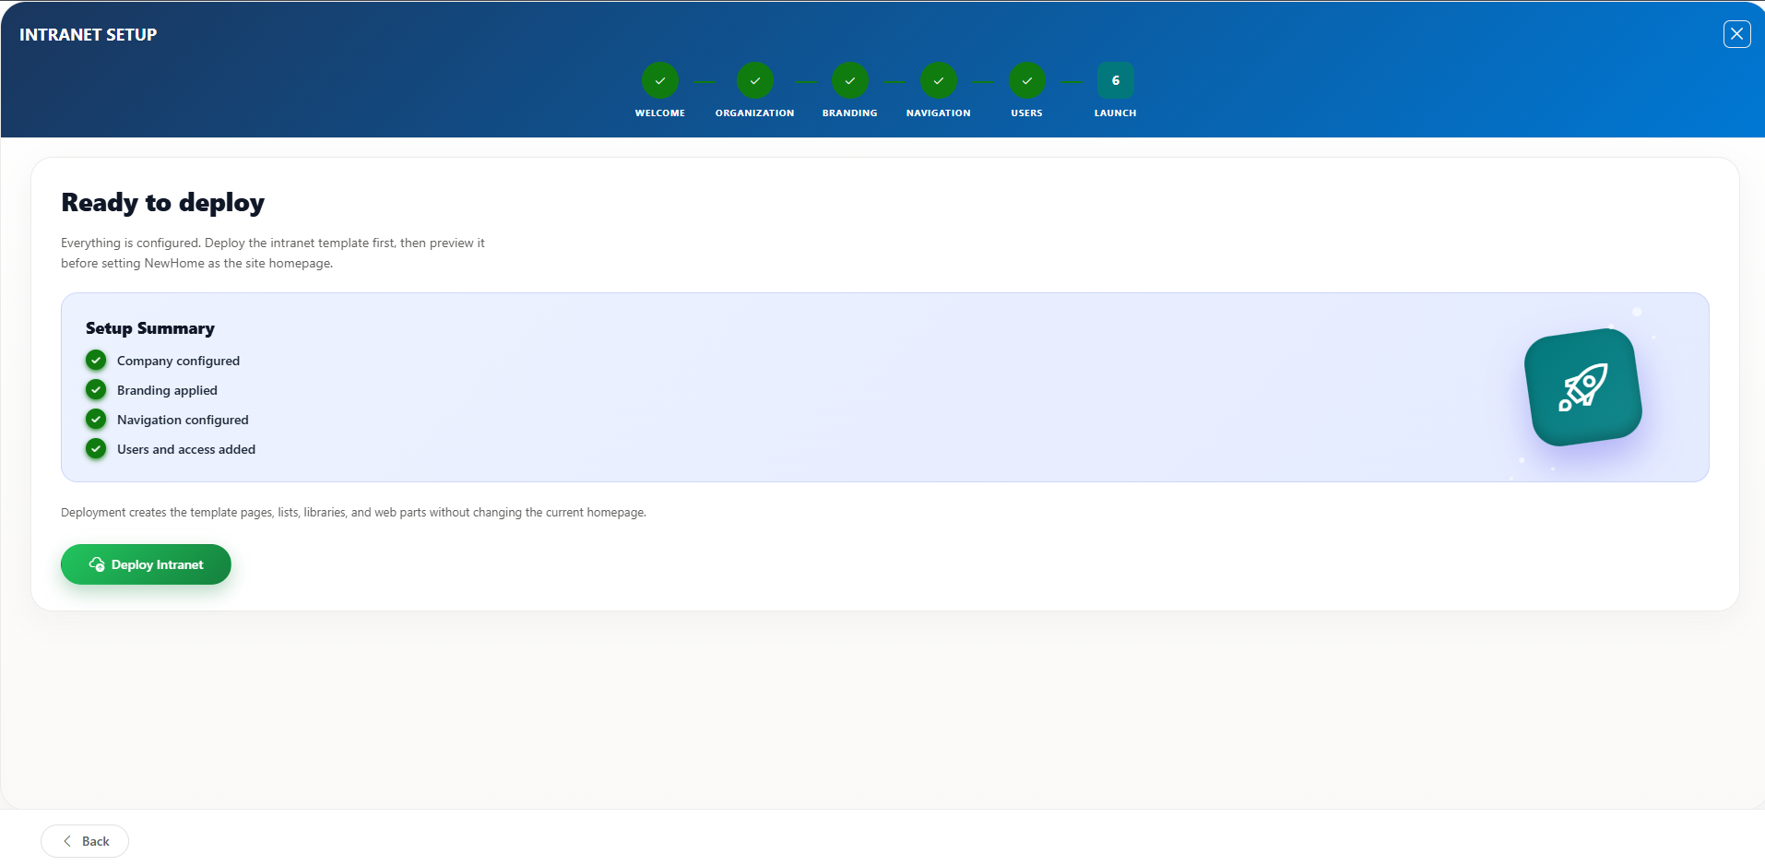Viewport: 1765px width, 866px height.
Task: Click the BRANDING step label
Action: [x=850, y=113]
